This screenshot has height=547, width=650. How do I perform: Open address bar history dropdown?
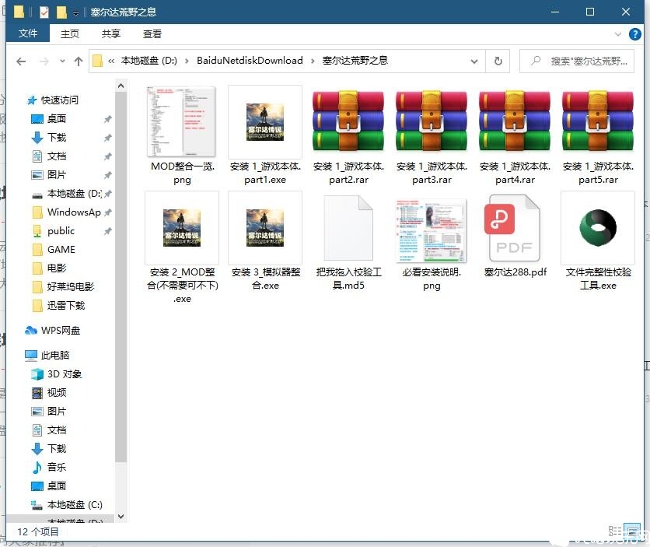[x=474, y=61]
